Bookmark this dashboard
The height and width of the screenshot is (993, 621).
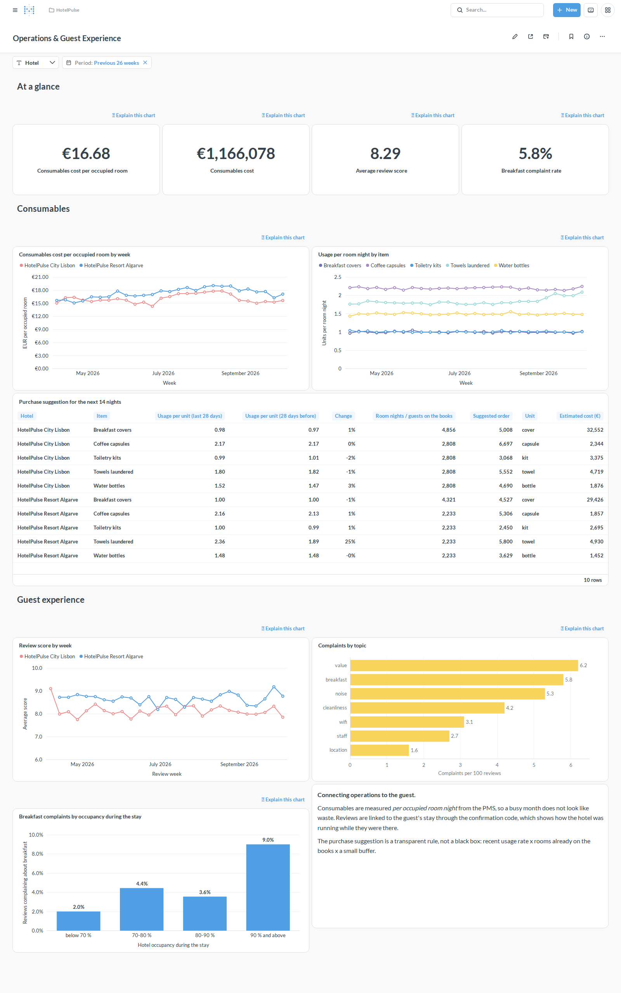(571, 36)
